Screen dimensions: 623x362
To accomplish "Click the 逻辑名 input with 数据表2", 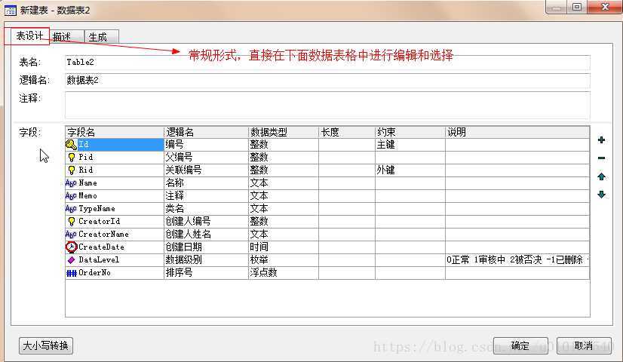I will (327, 80).
